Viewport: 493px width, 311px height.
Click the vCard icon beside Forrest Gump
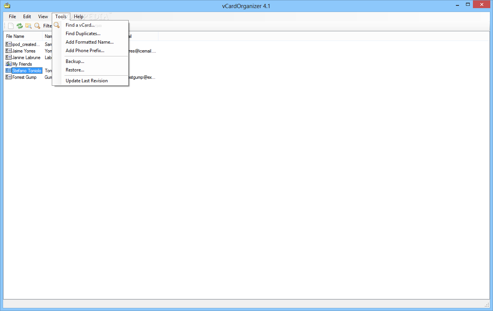8,77
